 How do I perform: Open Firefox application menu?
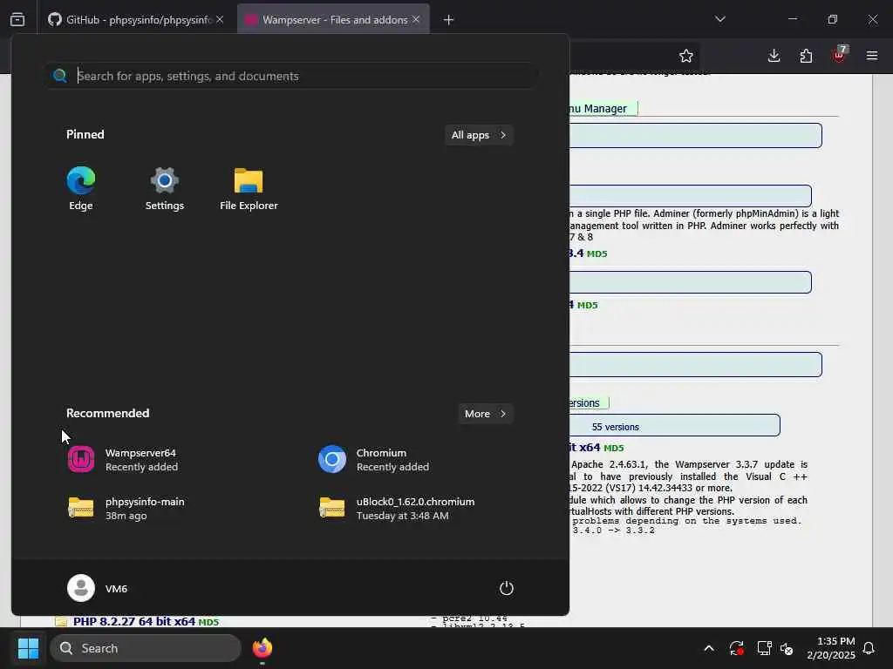pyautogui.click(x=872, y=56)
